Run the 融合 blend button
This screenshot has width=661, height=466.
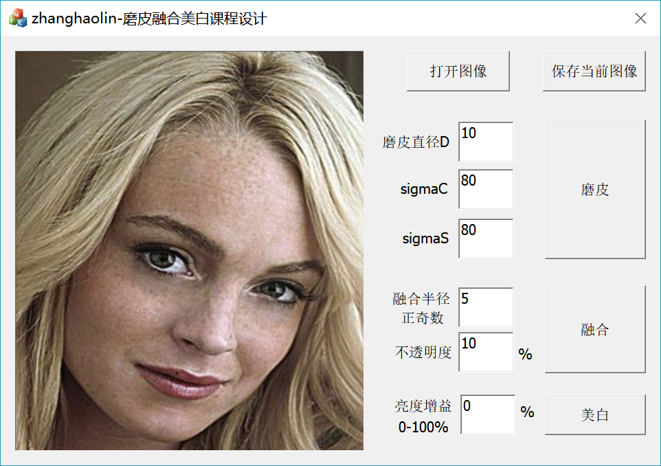pyautogui.click(x=595, y=329)
